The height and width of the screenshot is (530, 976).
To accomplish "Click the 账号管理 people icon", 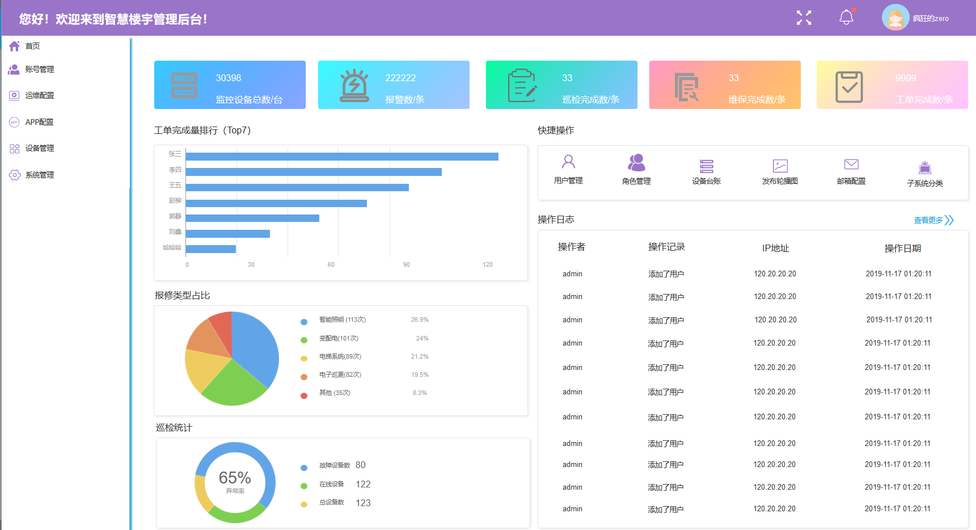I will (x=14, y=69).
